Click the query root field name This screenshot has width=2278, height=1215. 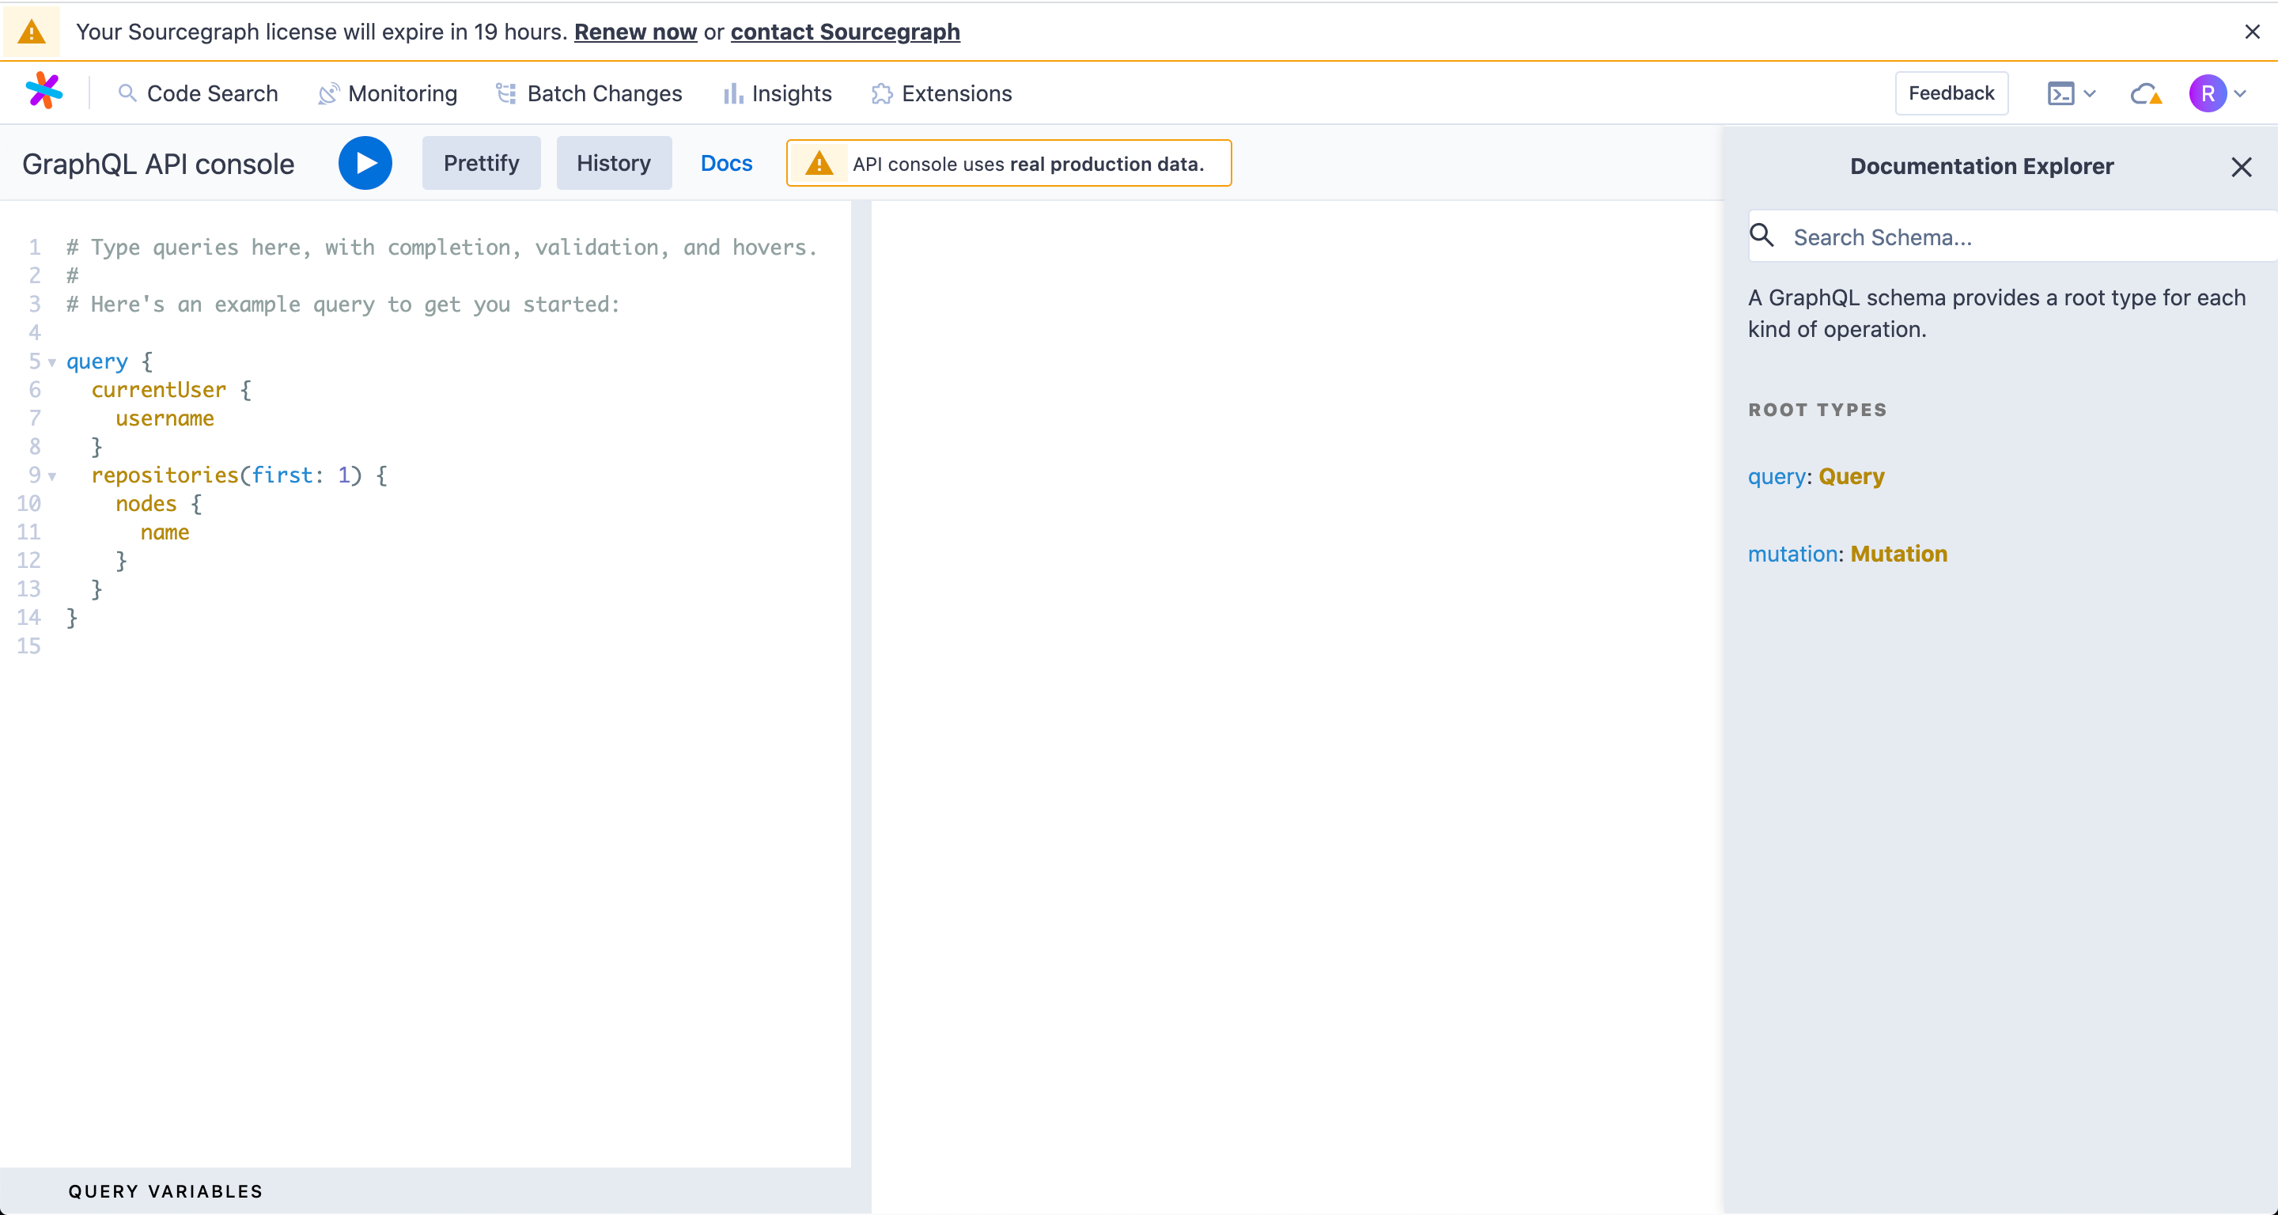[x=1777, y=477]
